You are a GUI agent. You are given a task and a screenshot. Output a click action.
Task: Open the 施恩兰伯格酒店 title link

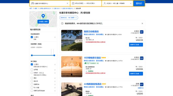click(x=91, y=32)
